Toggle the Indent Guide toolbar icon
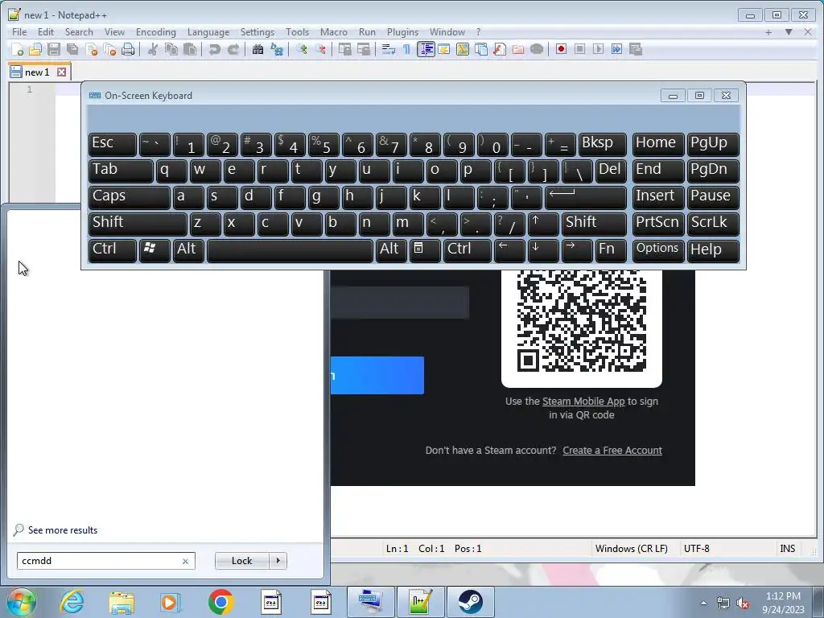The height and width of the screenshot is (618, 824). pyautogui.click(x=426, y=49)
